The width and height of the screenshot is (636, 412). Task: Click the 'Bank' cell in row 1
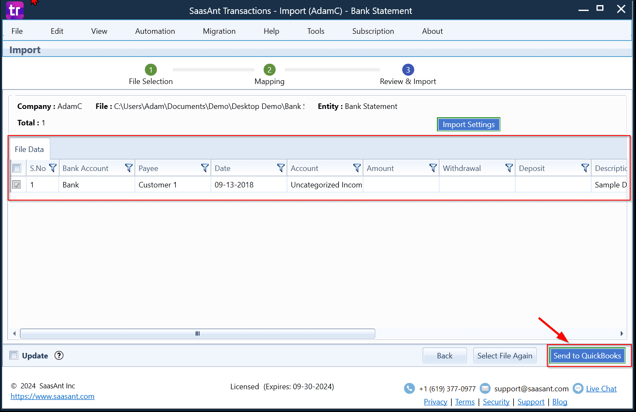tap(97, 184)
